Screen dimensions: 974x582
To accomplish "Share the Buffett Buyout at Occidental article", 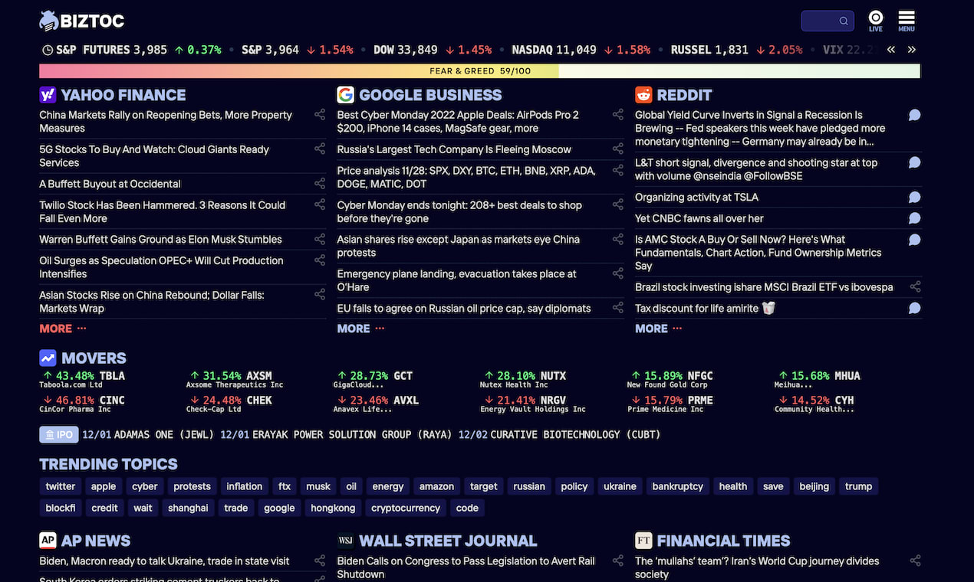I will coord(320,184).
